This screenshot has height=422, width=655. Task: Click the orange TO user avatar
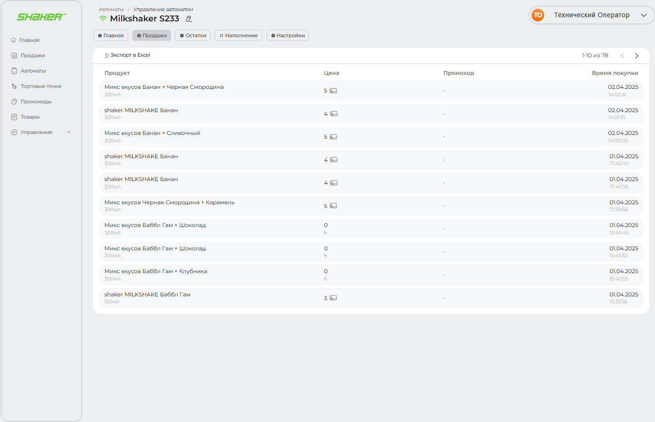(538, 15)
